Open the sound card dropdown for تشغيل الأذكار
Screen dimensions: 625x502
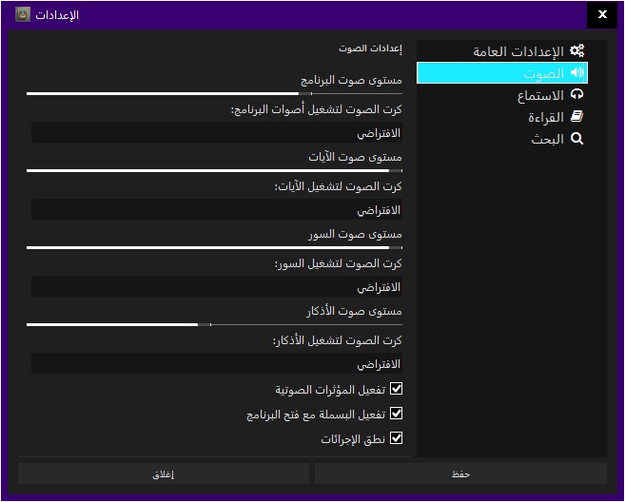217,363
